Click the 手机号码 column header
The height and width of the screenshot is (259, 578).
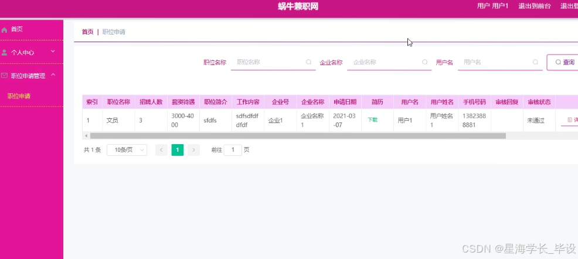point(474,102)
